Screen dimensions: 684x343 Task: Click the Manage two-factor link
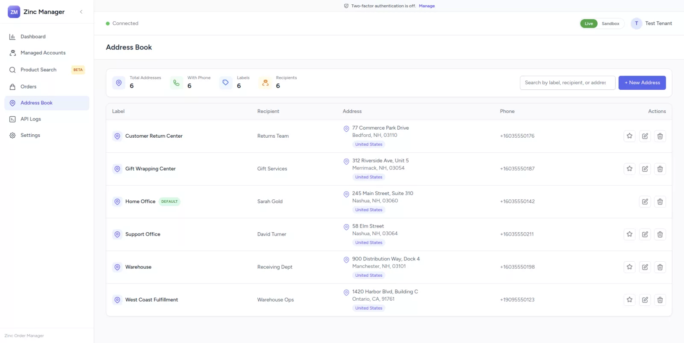click(x=427, y=6)
